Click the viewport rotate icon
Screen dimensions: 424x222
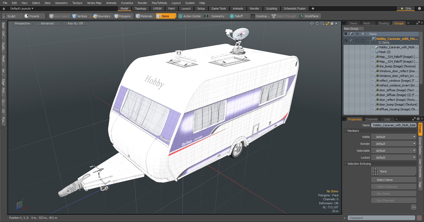[x=317, y=24]
